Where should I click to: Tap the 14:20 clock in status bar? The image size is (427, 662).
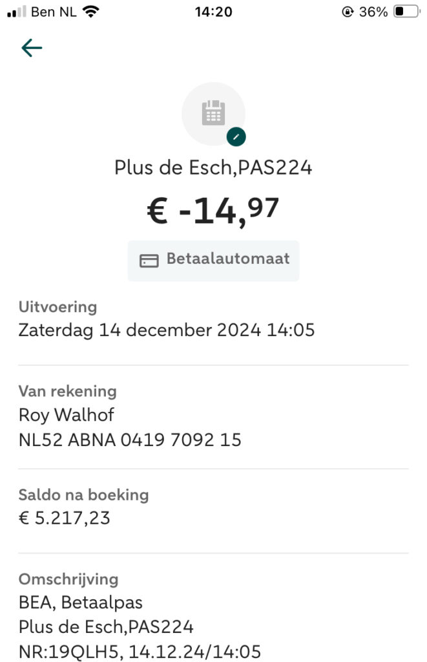213,12
